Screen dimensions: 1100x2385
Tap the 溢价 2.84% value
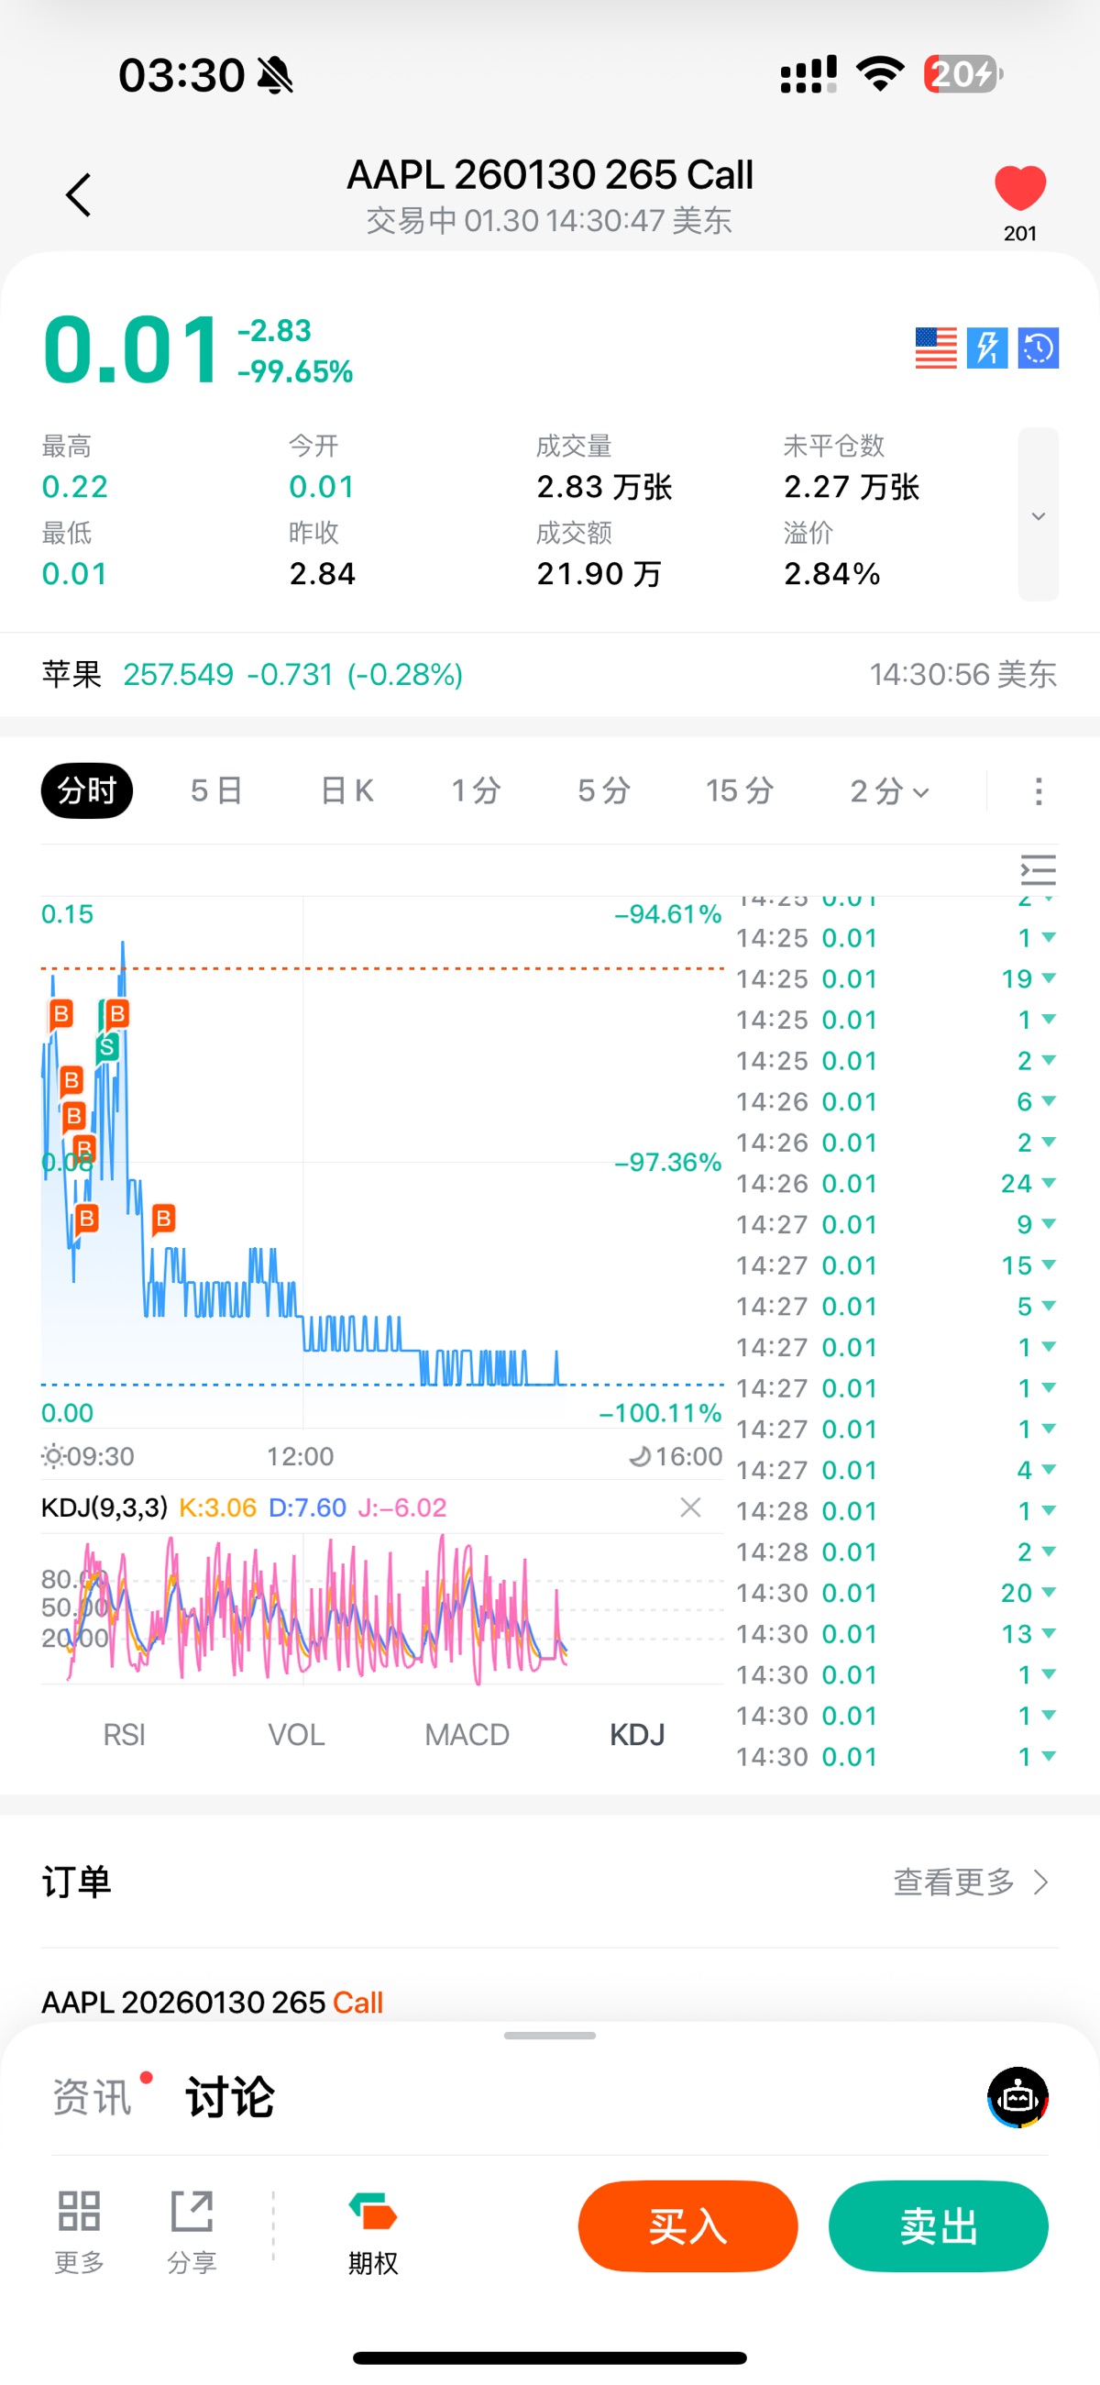click(831, 574)
